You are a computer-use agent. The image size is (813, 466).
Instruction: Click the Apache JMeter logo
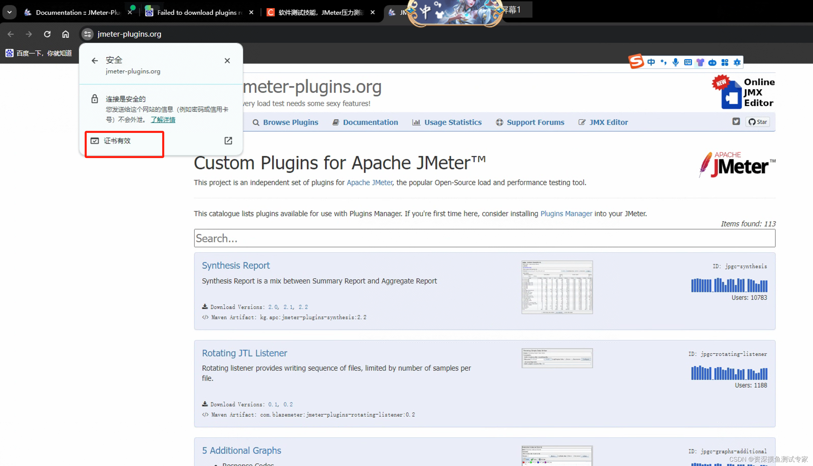pos(737,165)
